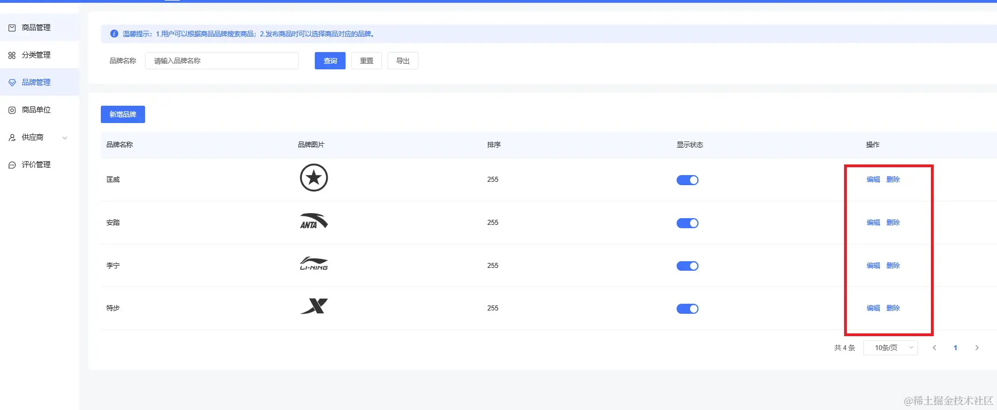Click the 排序 column header
This screenshot has width=997, height=410.
pyautogui.click(x=493, y=145)
